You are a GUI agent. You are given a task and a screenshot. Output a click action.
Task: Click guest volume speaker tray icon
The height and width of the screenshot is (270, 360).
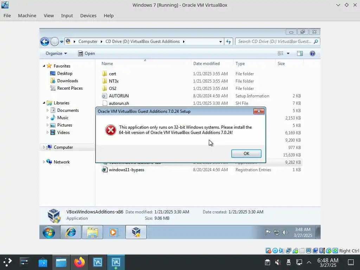point(285,232)
